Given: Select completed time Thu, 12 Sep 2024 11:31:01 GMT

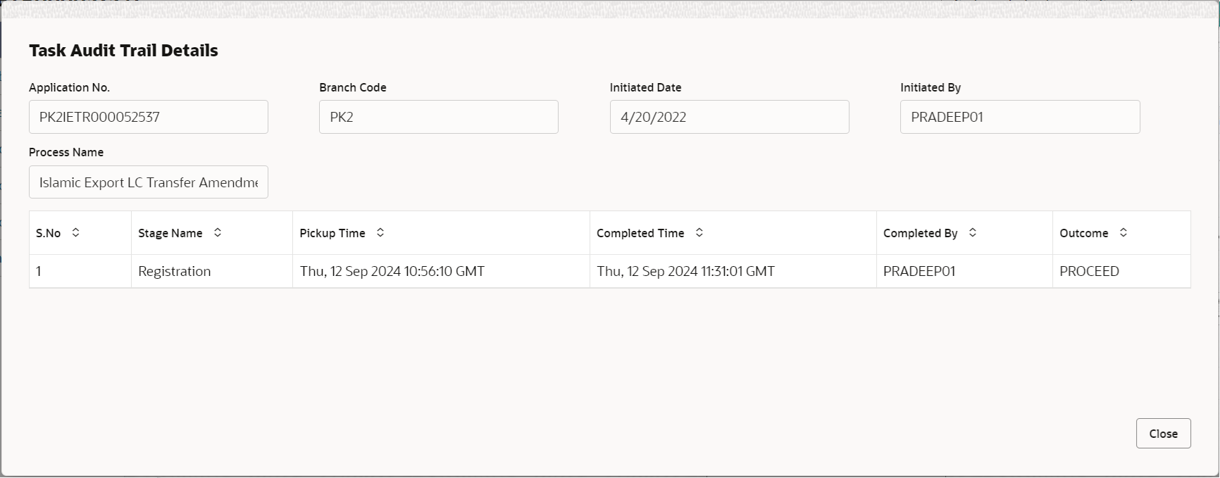Looking at the screenshot, I should click(x=733, y=271).
